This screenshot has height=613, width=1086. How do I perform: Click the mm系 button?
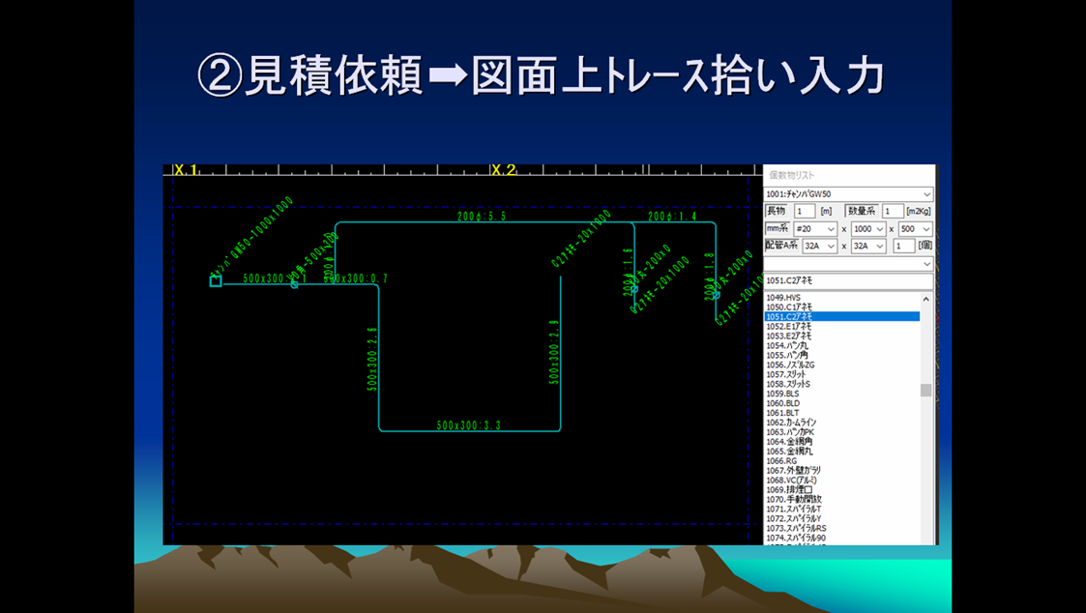[x=778, y=228]
